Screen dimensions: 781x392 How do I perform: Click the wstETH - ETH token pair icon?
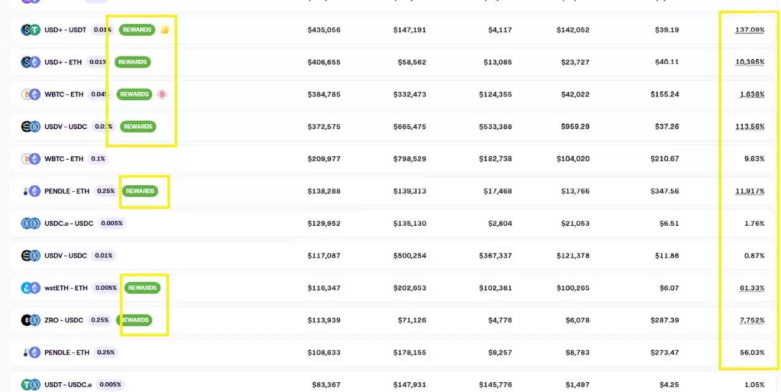[30, 288]
